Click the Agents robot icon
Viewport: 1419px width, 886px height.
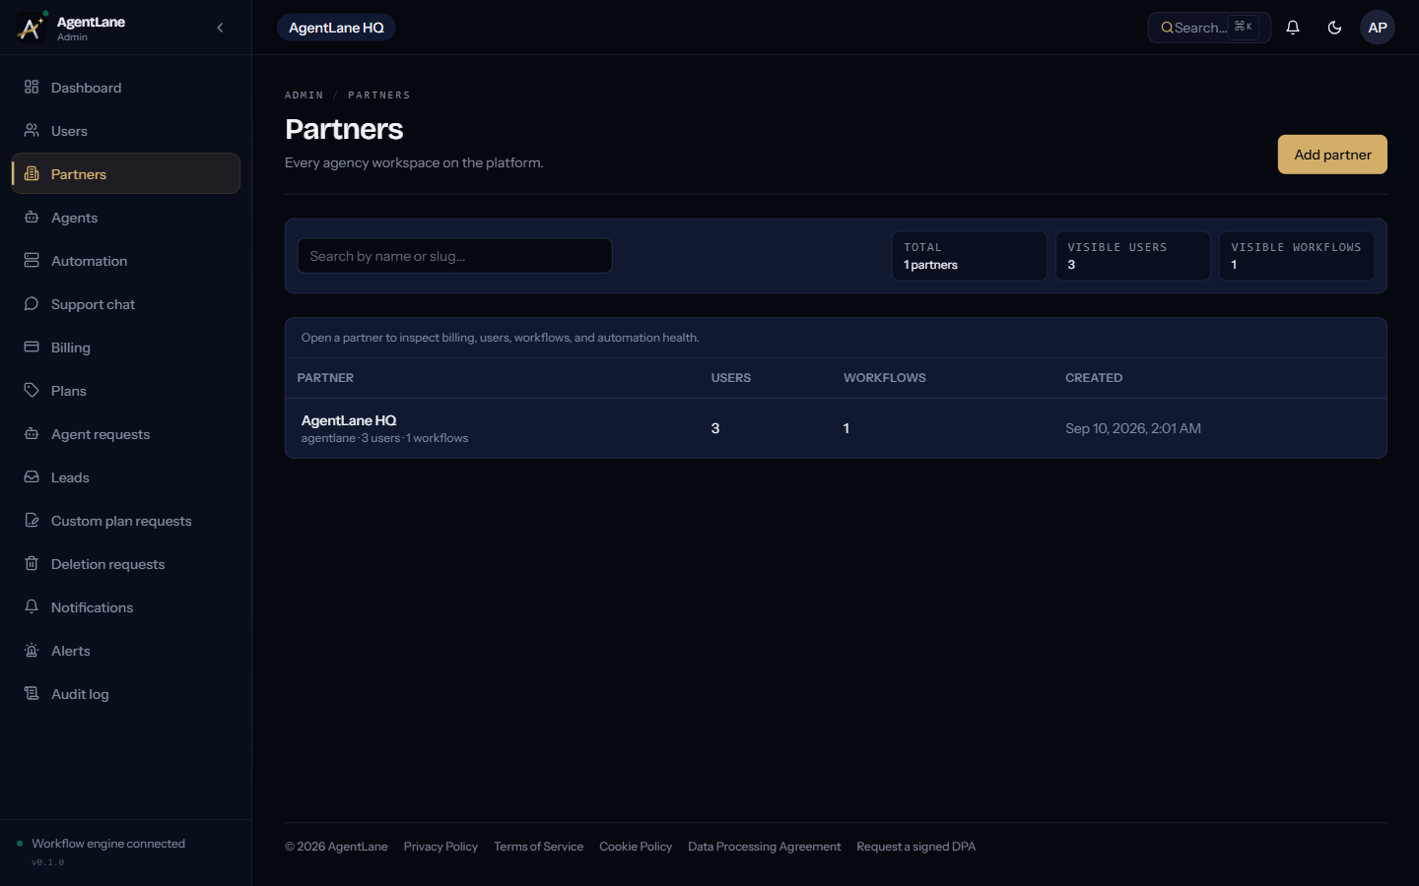click(32, 218)
